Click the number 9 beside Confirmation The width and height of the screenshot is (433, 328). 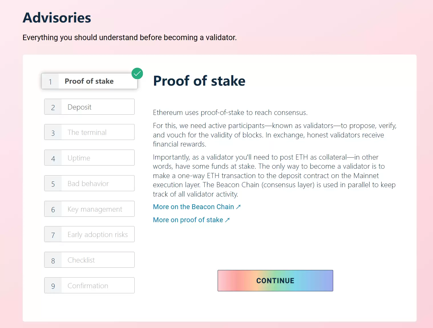[x=53, y=286]
